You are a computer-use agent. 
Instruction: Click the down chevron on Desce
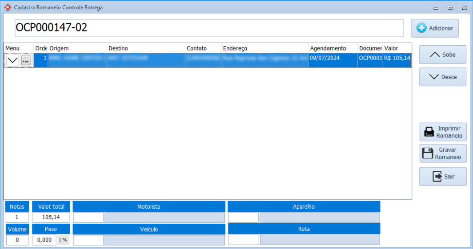pos(434,77)
